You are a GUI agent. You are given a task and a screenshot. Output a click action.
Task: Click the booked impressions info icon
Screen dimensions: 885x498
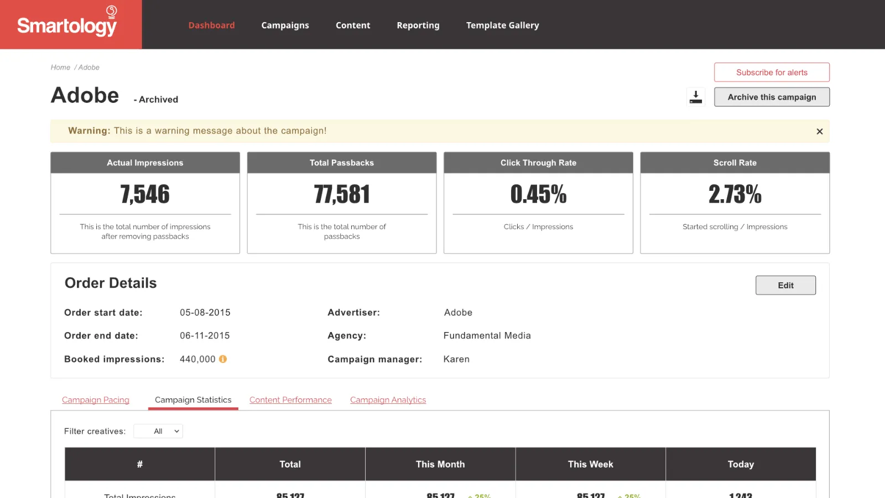[223, 359]
